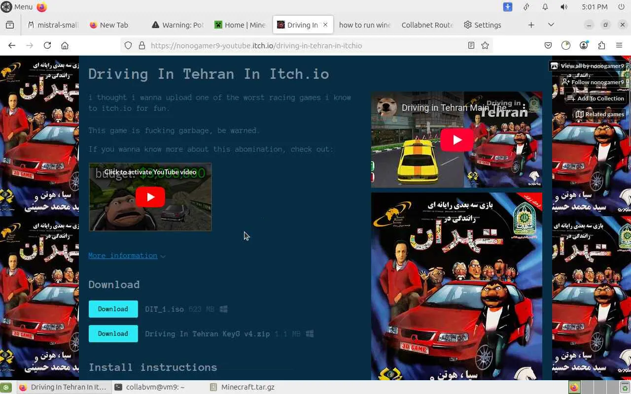Open the tracking protection shield icon

click(128, 45)
